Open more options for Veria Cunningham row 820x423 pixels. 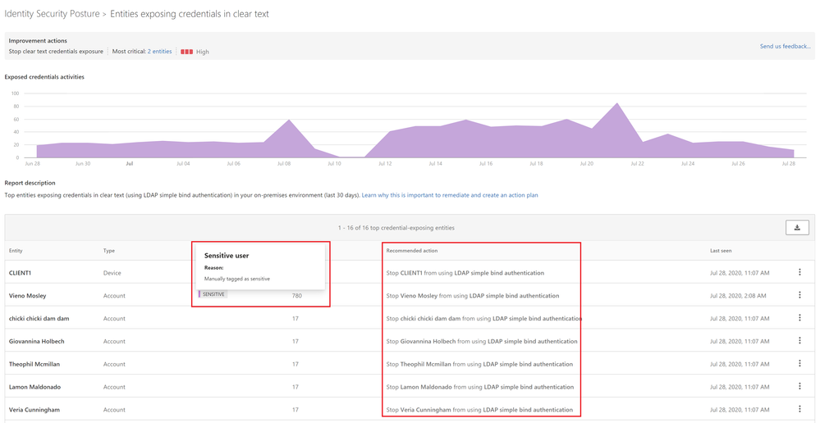pos(799,409)
